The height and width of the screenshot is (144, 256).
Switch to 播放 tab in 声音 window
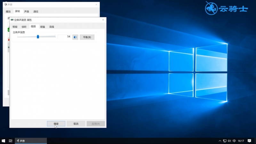(x=8, y=12)
